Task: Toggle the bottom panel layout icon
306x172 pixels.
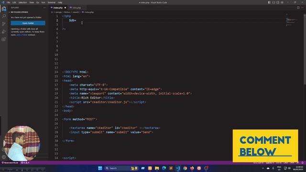Action: [273, 2]
